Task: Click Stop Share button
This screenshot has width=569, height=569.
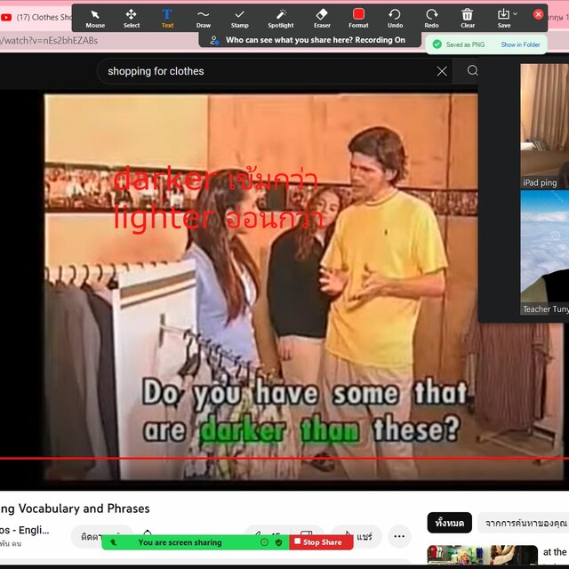Action: click(x=321, y=542)
